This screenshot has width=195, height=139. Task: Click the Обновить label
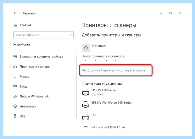tap(99, 46)
